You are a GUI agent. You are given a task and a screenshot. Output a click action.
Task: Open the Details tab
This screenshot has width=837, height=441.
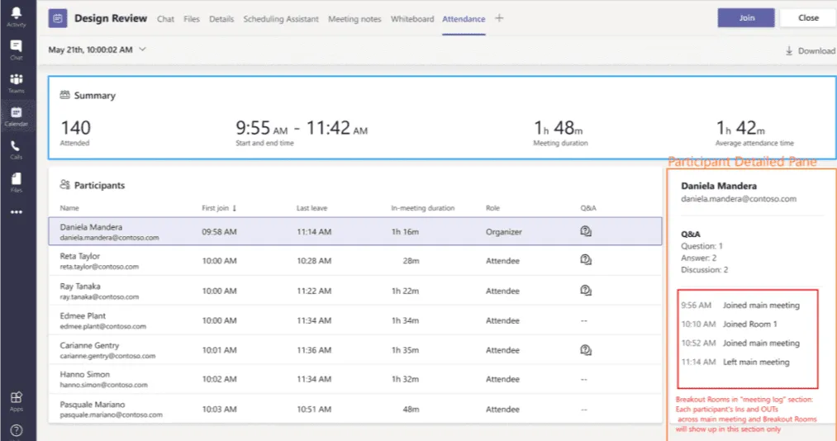tap(221, 19)
